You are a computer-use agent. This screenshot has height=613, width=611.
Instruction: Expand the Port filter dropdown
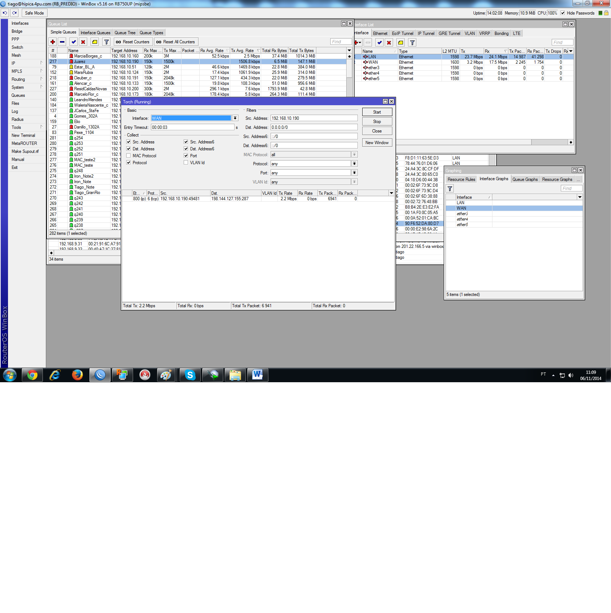pyautogui.click(x=355, y=173)
